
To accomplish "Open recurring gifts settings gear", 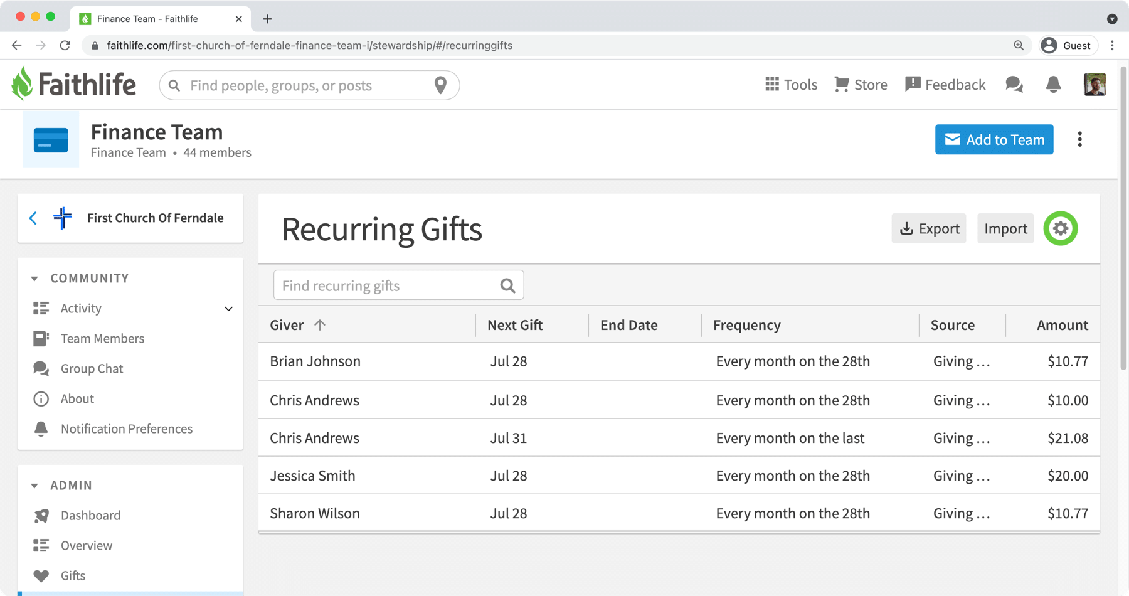I will pos(1060,228).
